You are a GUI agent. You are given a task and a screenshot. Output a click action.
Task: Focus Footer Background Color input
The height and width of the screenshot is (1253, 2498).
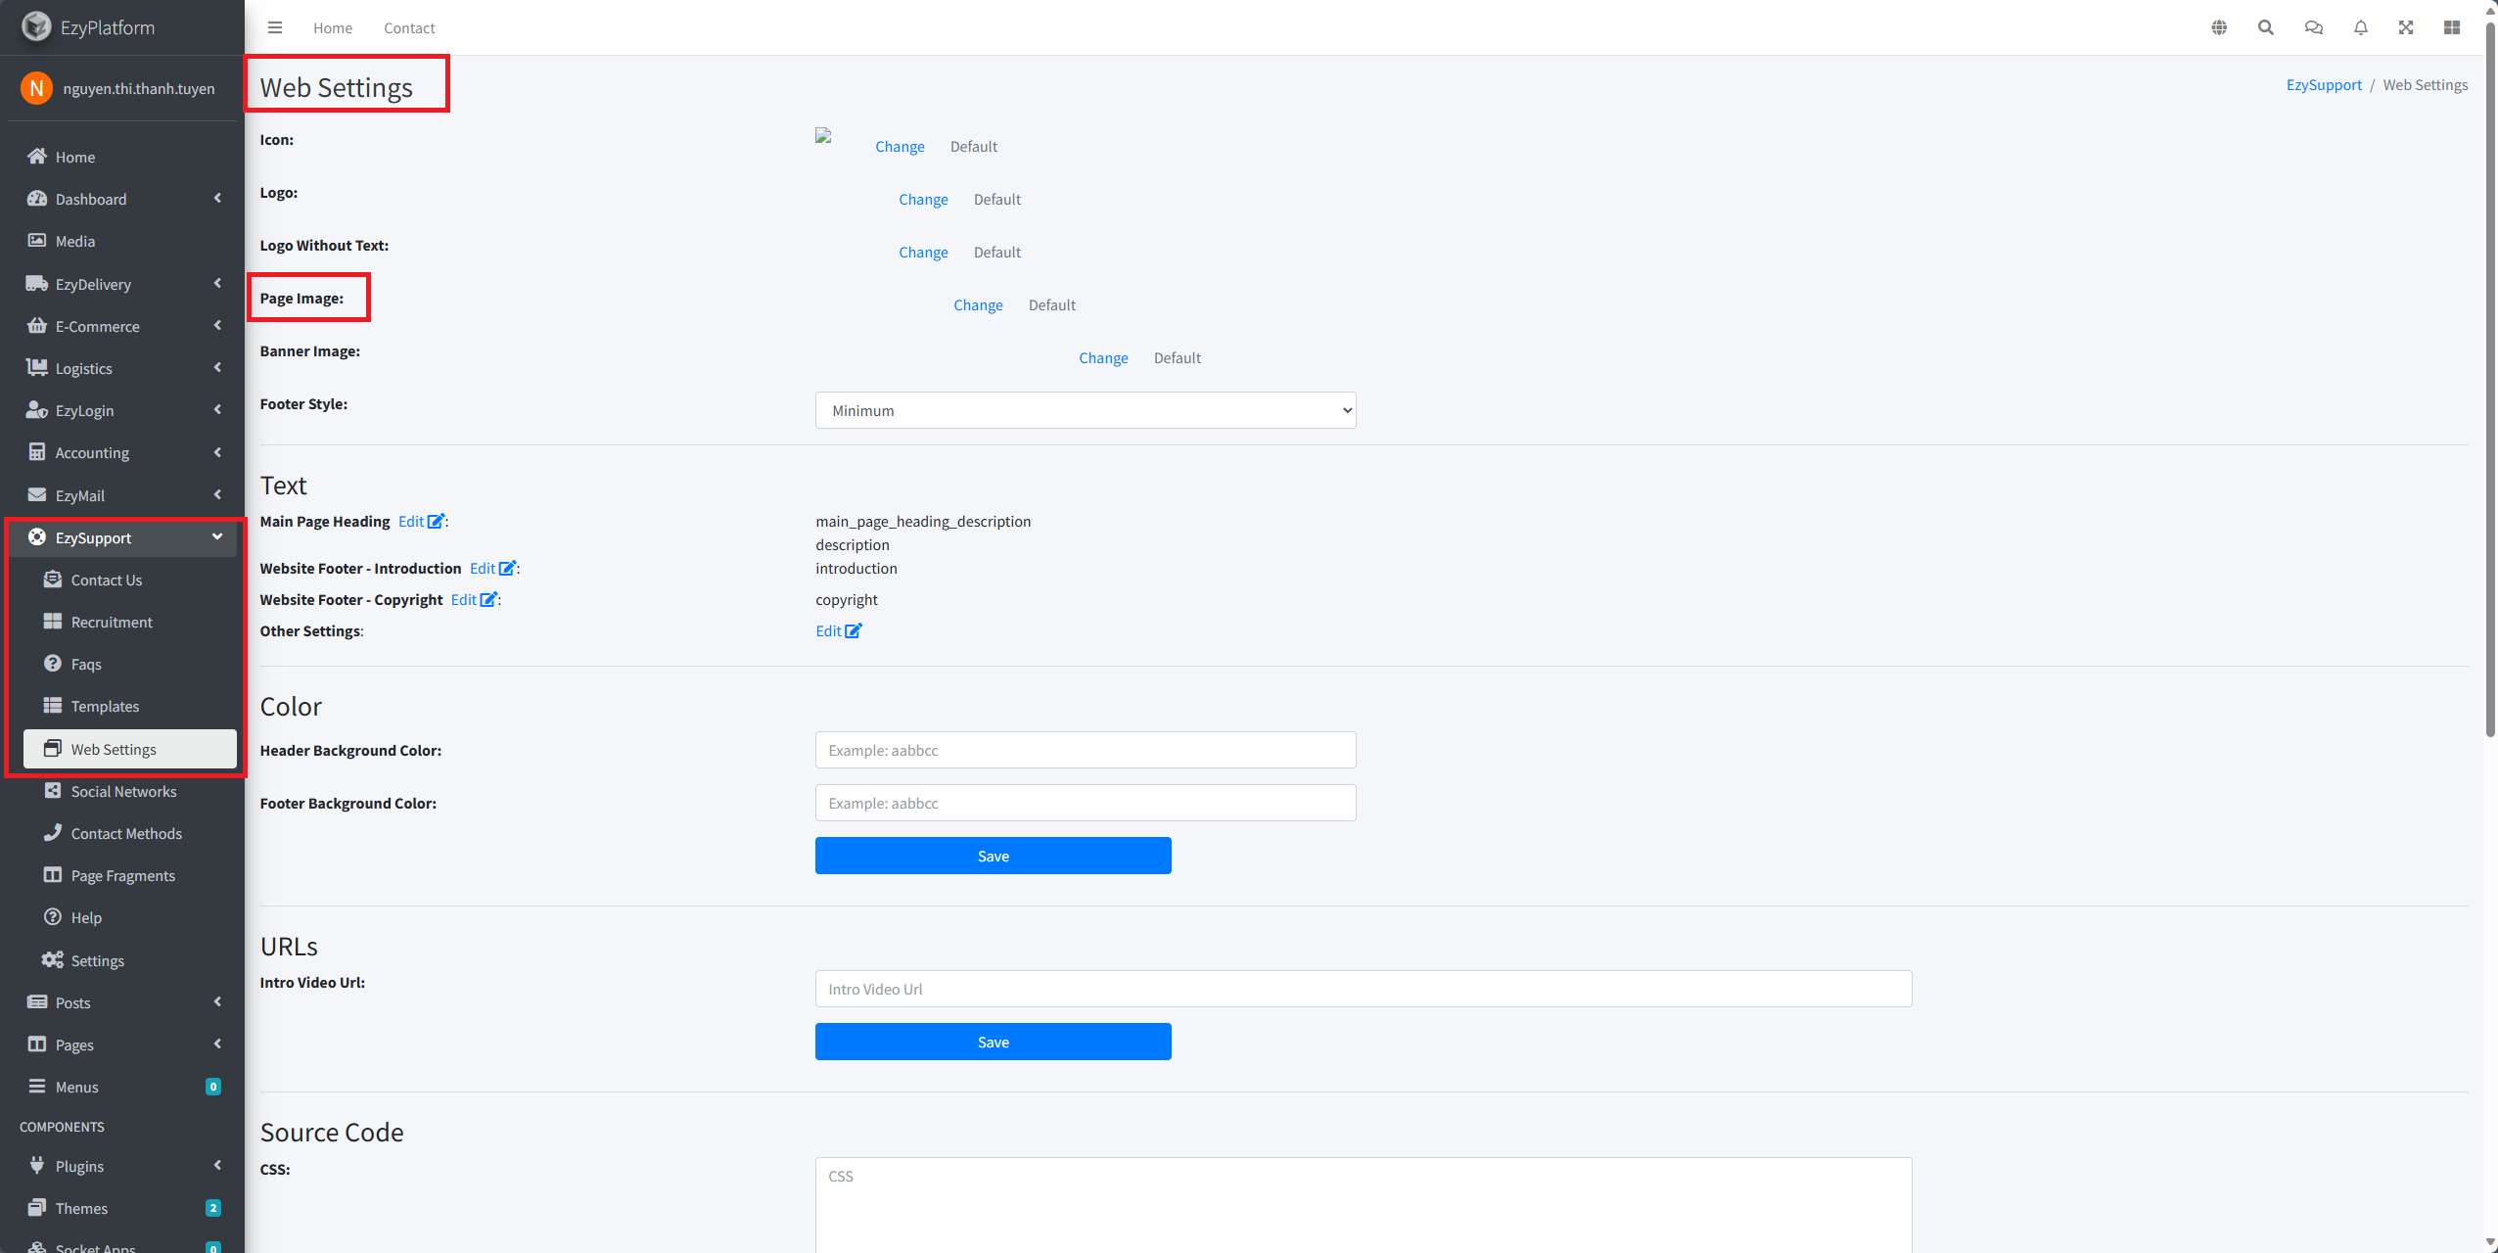click(x=1086, y=803)
